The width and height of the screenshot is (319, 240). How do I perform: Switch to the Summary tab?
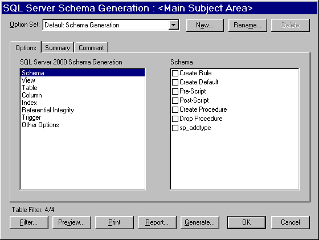point(58,48)
